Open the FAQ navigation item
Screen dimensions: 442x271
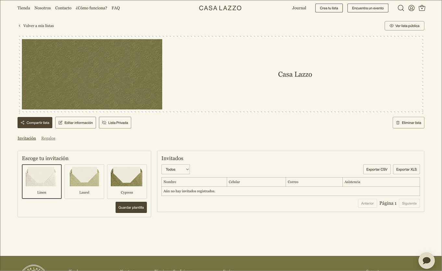click(x=116, y=8)
